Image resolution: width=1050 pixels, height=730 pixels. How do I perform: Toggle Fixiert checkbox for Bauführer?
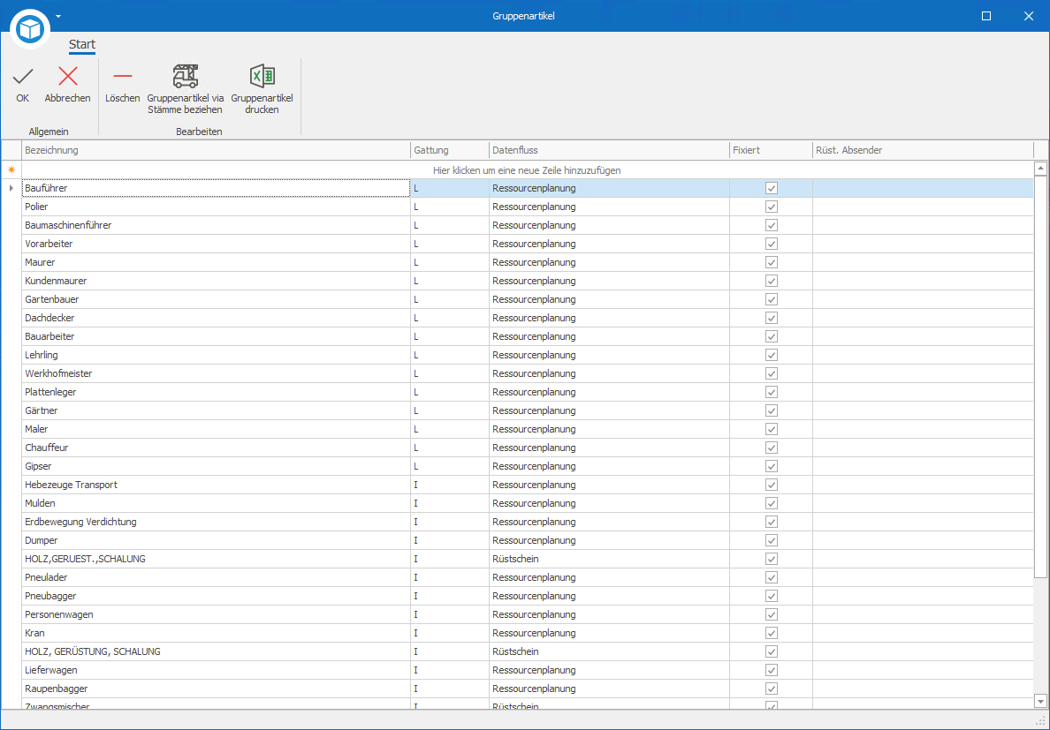tap(772, 189)
